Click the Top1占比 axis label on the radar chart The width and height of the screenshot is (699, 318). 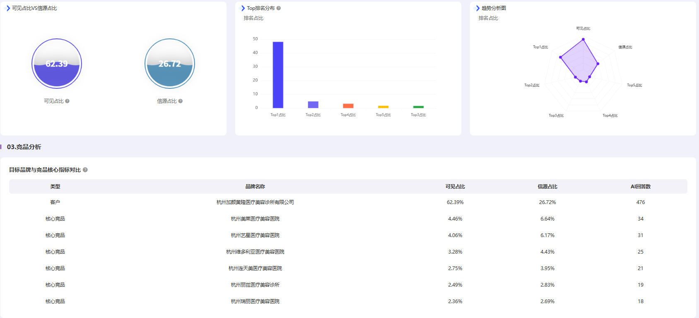[540, 47]
